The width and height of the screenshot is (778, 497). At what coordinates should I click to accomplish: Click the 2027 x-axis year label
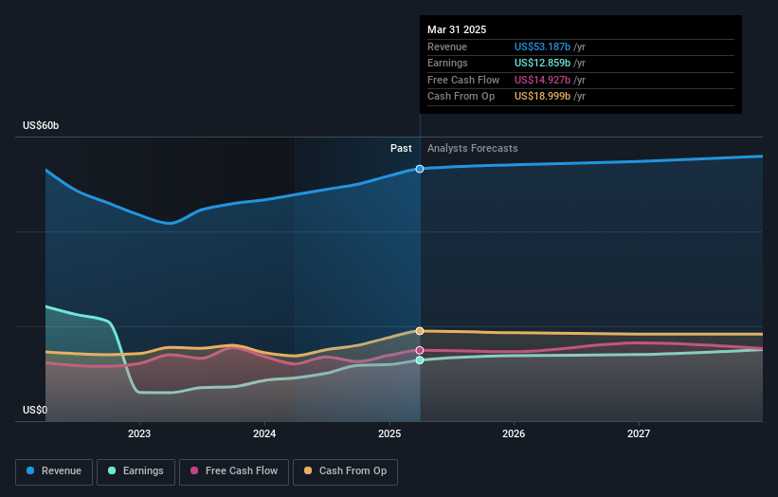pos(639,433)
